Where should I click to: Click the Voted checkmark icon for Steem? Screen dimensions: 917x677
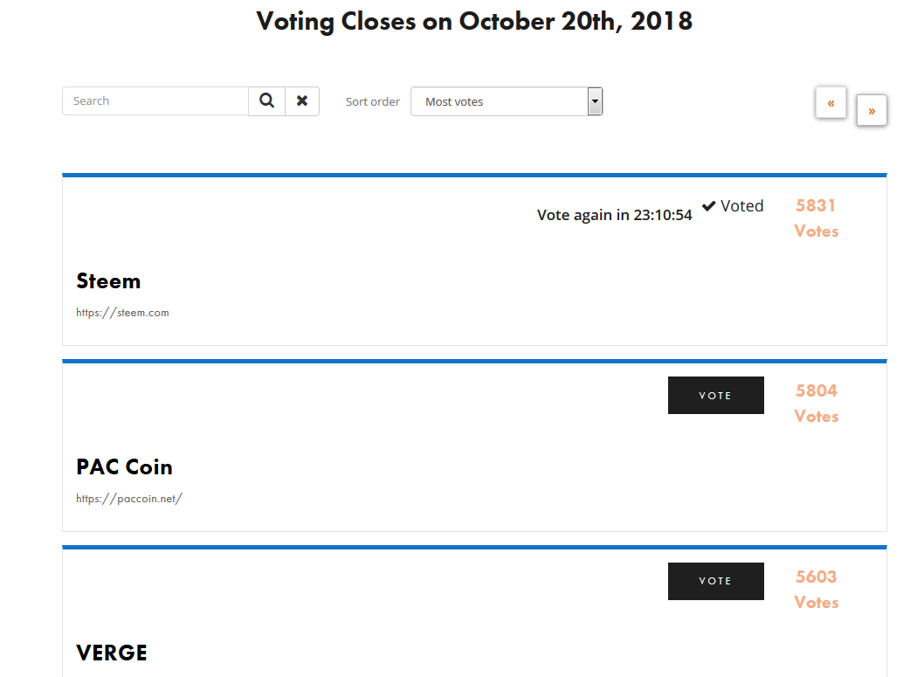tap(709, 206)
